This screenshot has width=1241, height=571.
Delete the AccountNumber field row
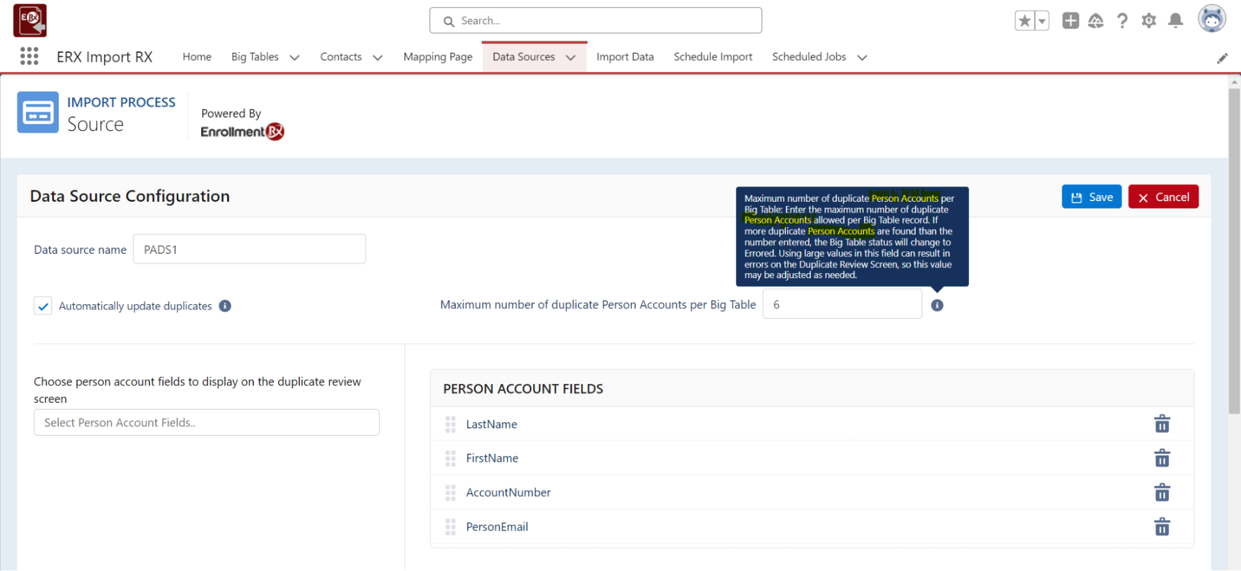coord(1162,492)
